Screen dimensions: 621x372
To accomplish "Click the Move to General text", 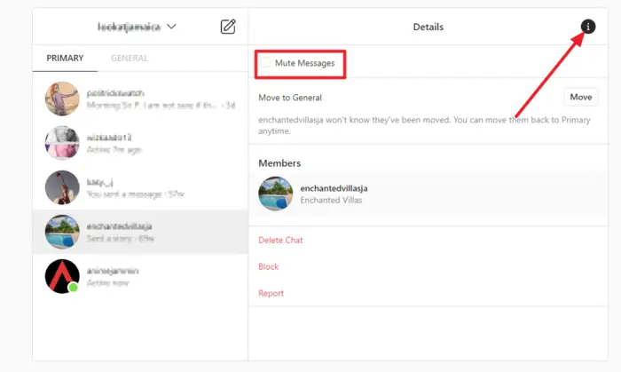I will point(290,98).
